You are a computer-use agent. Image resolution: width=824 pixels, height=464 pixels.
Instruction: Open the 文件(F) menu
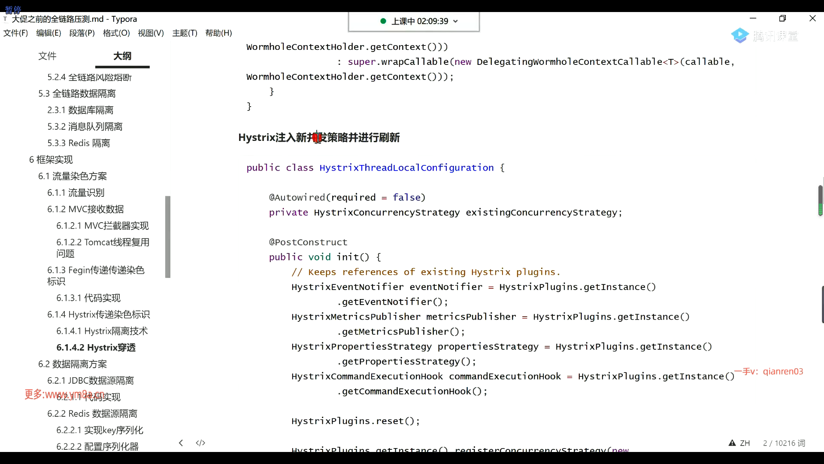coord(15,33)
